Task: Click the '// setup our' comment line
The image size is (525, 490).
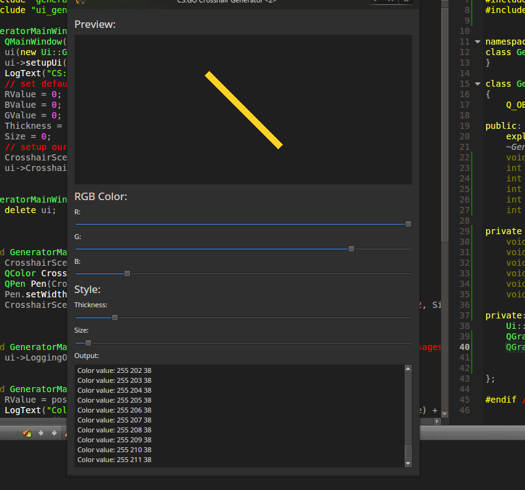Action: tap(36, 147)
